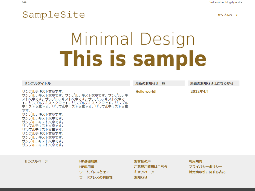
Task: Open the 利用規約 footer link
Action: pos(196,161)
